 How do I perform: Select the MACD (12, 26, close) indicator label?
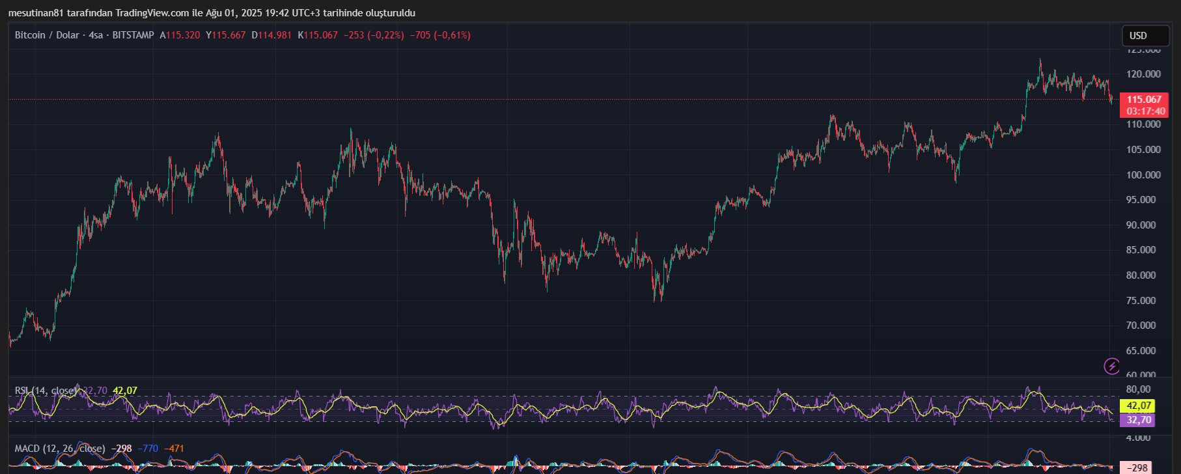pos(60,449)
